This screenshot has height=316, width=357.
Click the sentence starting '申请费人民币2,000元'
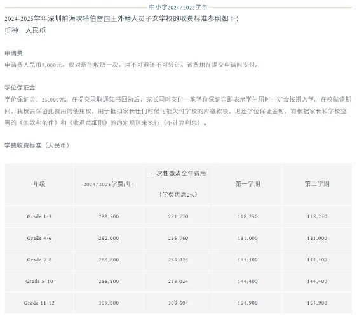tap(131, 65)
